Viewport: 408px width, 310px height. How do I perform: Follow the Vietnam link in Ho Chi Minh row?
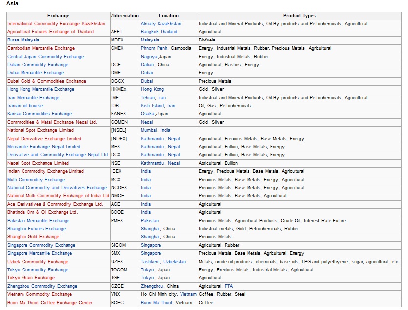[x=188, y=294]
